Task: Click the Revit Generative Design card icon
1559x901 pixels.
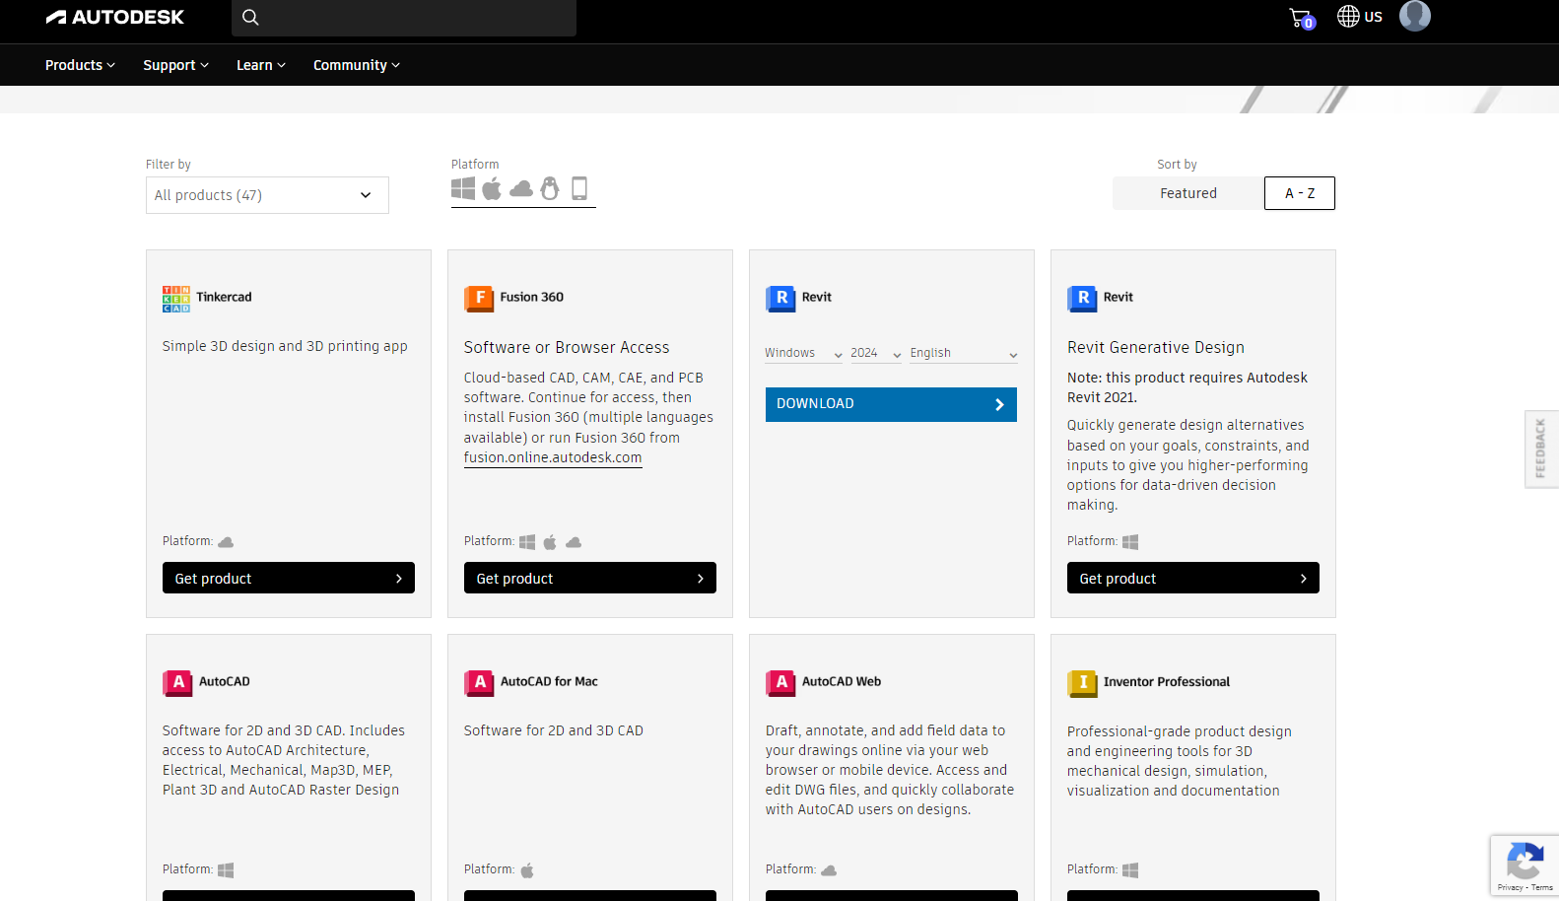Action: point(1082,298)
